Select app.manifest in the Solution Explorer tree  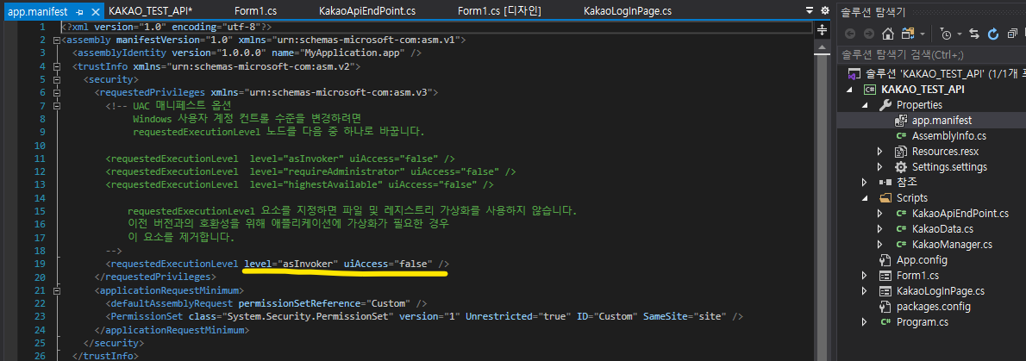942,121
